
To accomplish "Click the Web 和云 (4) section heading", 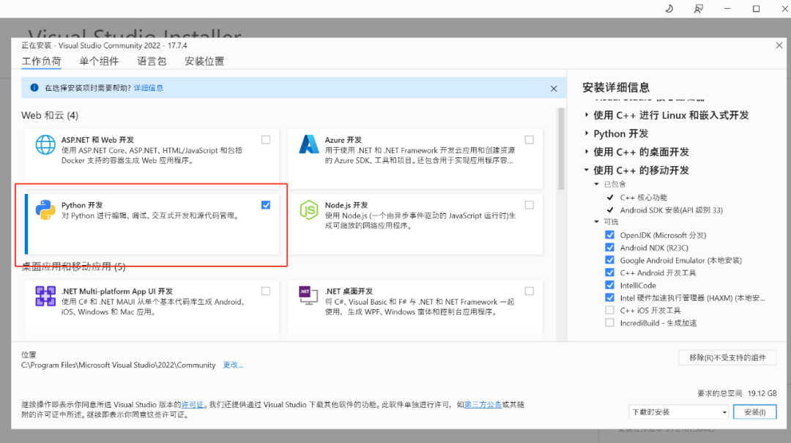I will tap(50, 116).
